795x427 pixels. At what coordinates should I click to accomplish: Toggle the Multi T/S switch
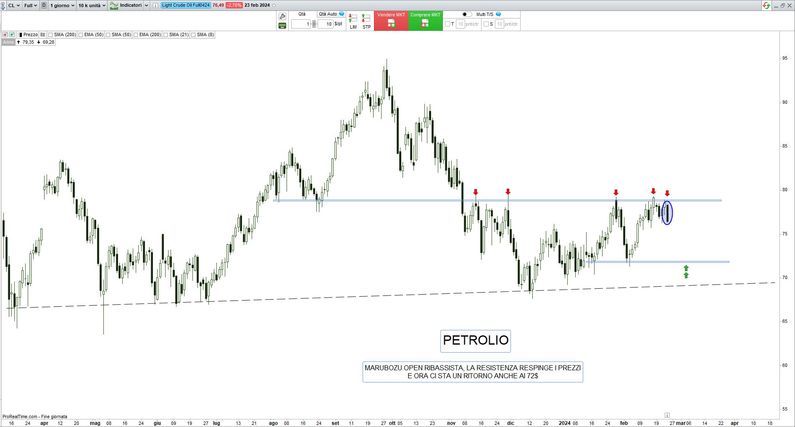pyautogui.click(x=467, y=14)
